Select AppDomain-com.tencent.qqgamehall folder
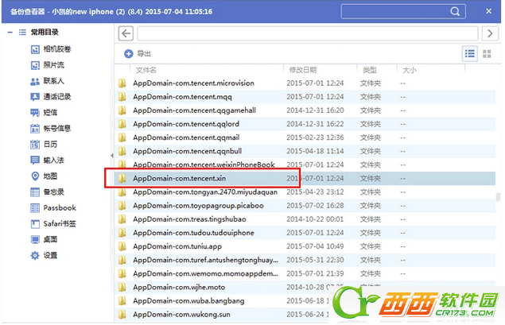 click(305, 110)
